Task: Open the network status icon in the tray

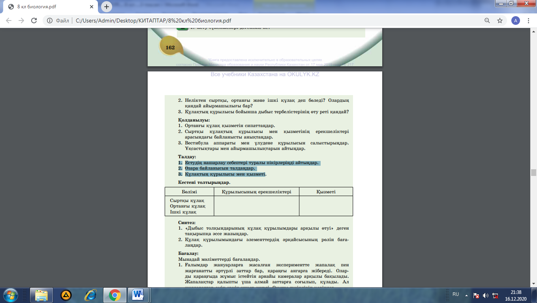Action: click(x=494, y=295)
